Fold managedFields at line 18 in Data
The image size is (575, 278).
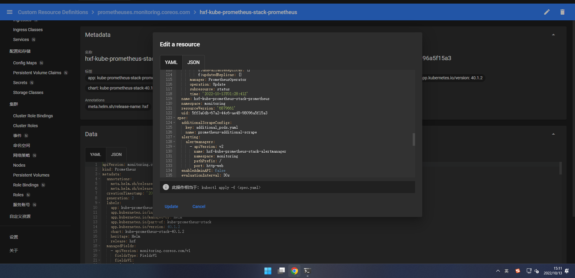[99, 246]
